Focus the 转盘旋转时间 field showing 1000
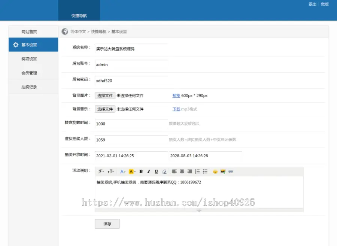The height and width of the screenshot is (246, 337). point(131,124)
